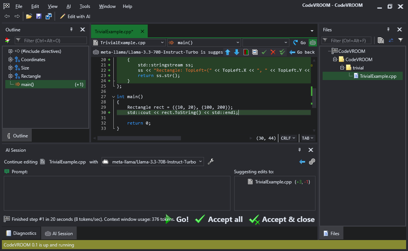
Task: Click the editor vertical scrollbar thumb
Action: [314, 98]
